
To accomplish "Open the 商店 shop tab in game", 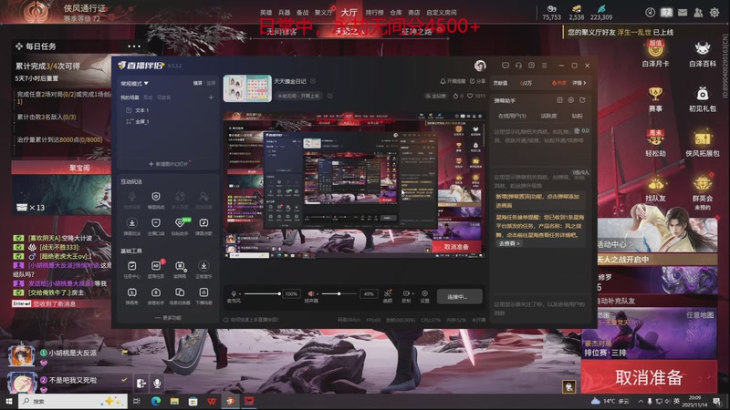I will (x=414, y=13).
